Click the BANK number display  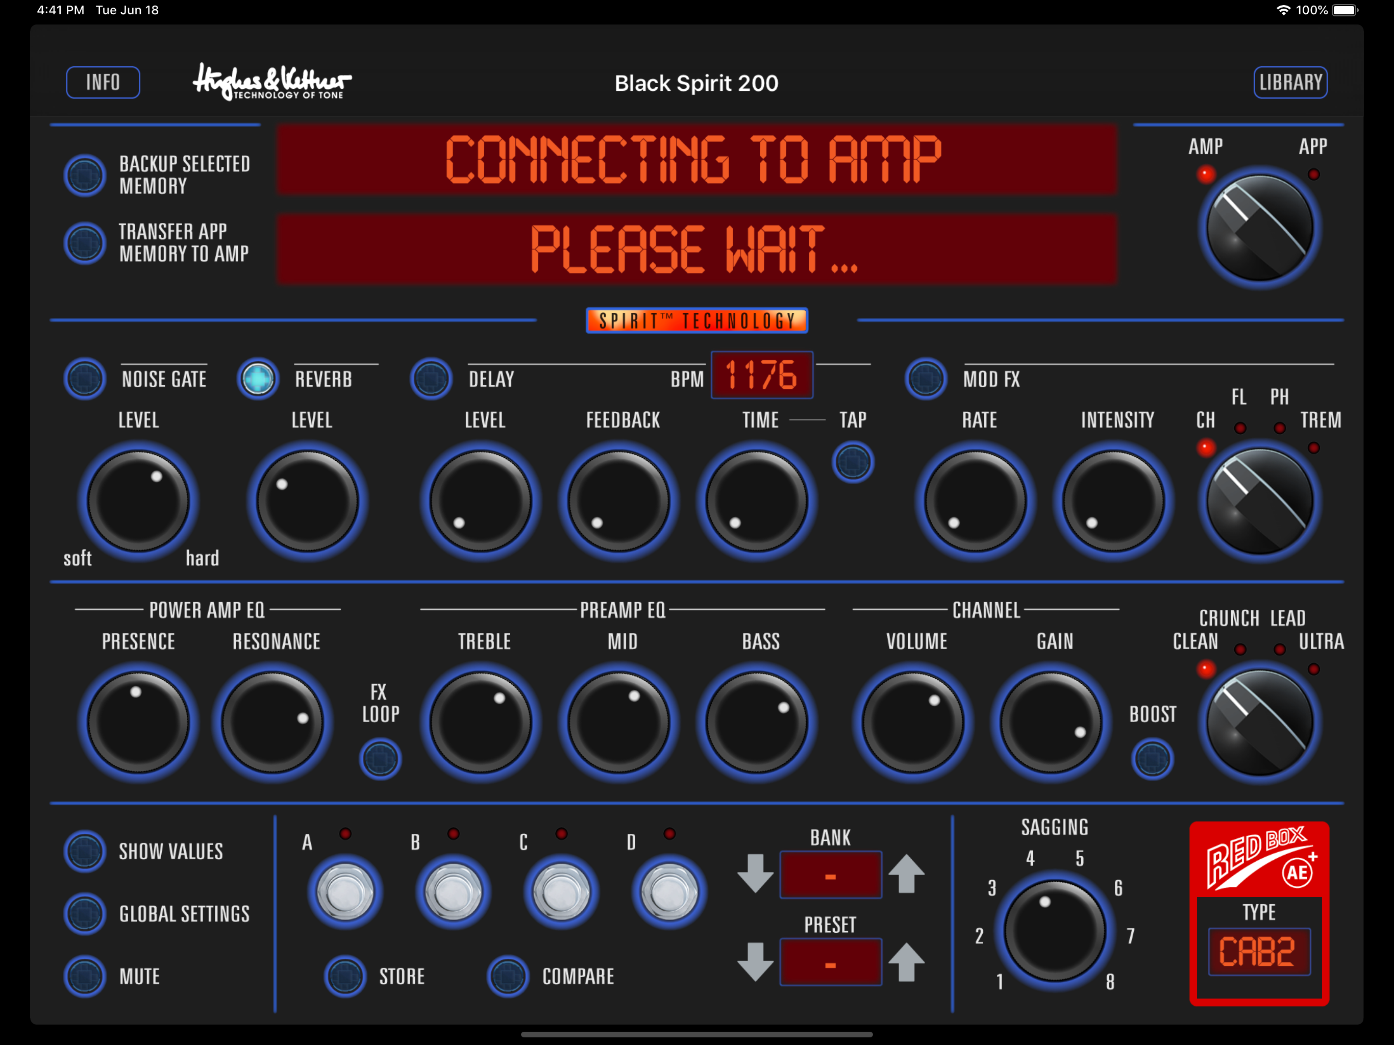tap(831, 875)
